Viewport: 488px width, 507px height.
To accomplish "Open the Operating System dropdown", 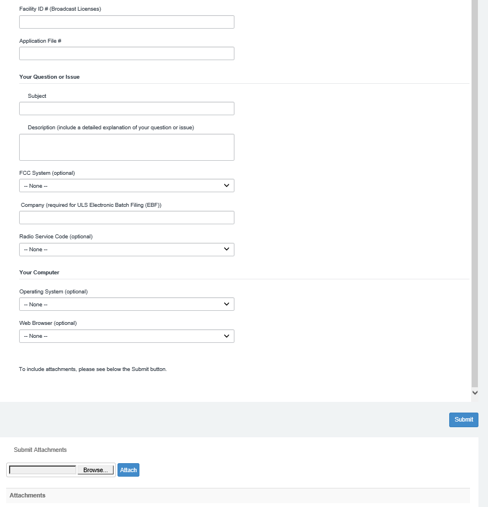I will pyautogui.click(x=126, y=304).
